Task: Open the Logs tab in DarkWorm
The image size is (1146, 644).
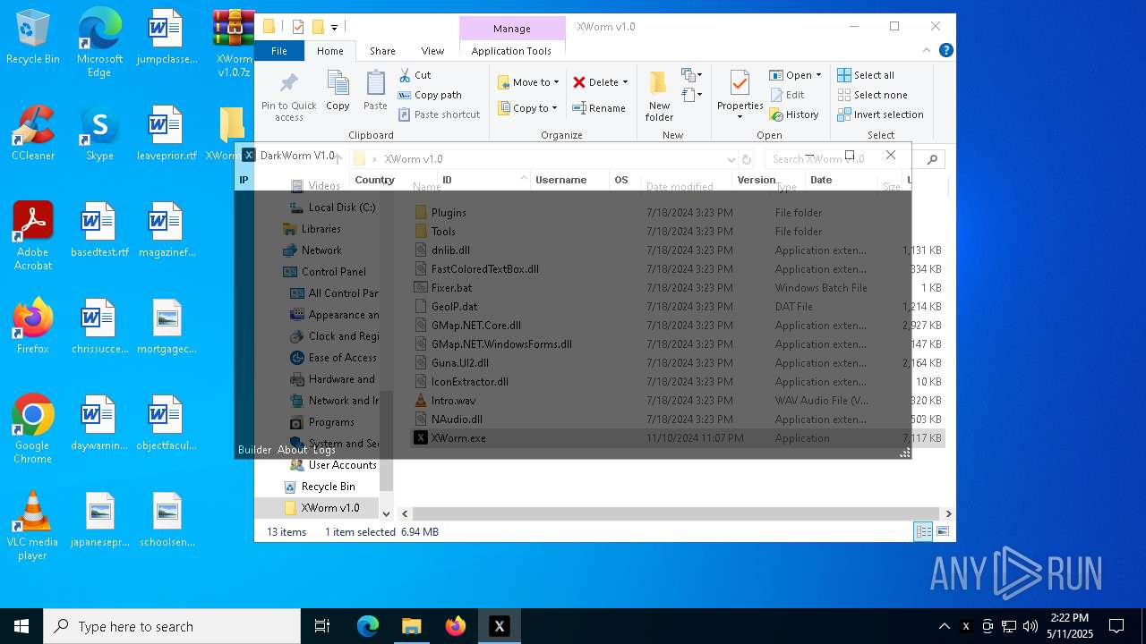Action: pyautogui.click(x=324, y=450)
